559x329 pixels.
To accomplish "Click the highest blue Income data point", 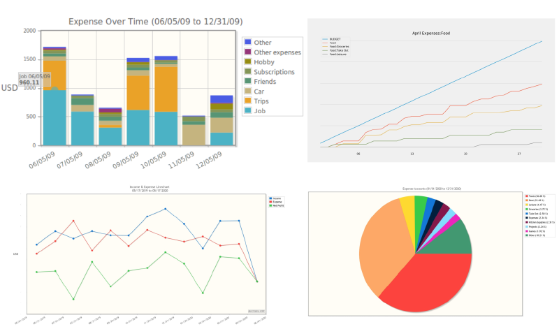I will click(165, 209).
